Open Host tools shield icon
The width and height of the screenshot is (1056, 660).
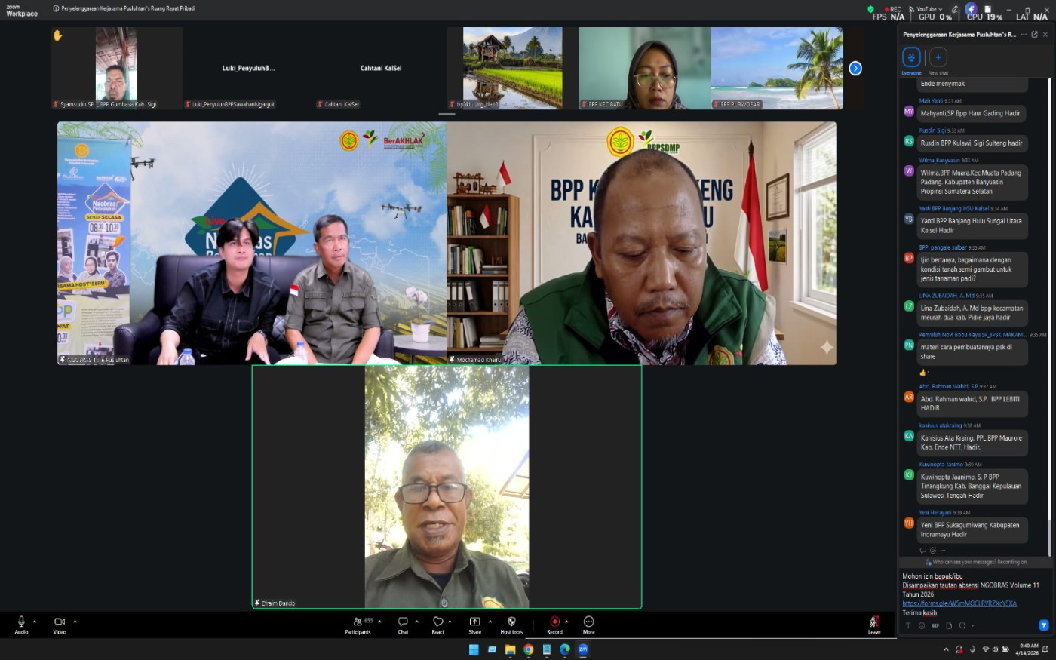[x=511, y=622]
